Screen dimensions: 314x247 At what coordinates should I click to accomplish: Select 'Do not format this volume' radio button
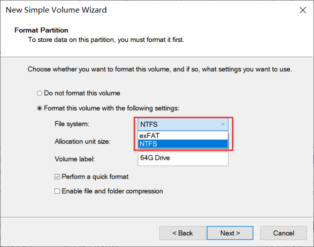[40, 93]
